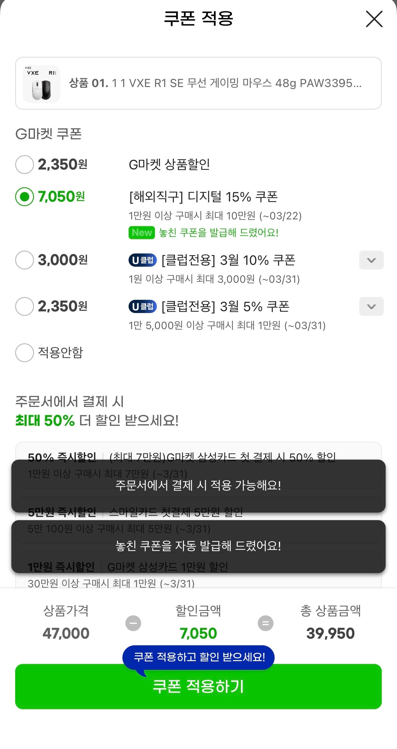Choose the 클럽전용 3월 10% 쿠폰 radio
397x749 pixels.
coord(25,260)
